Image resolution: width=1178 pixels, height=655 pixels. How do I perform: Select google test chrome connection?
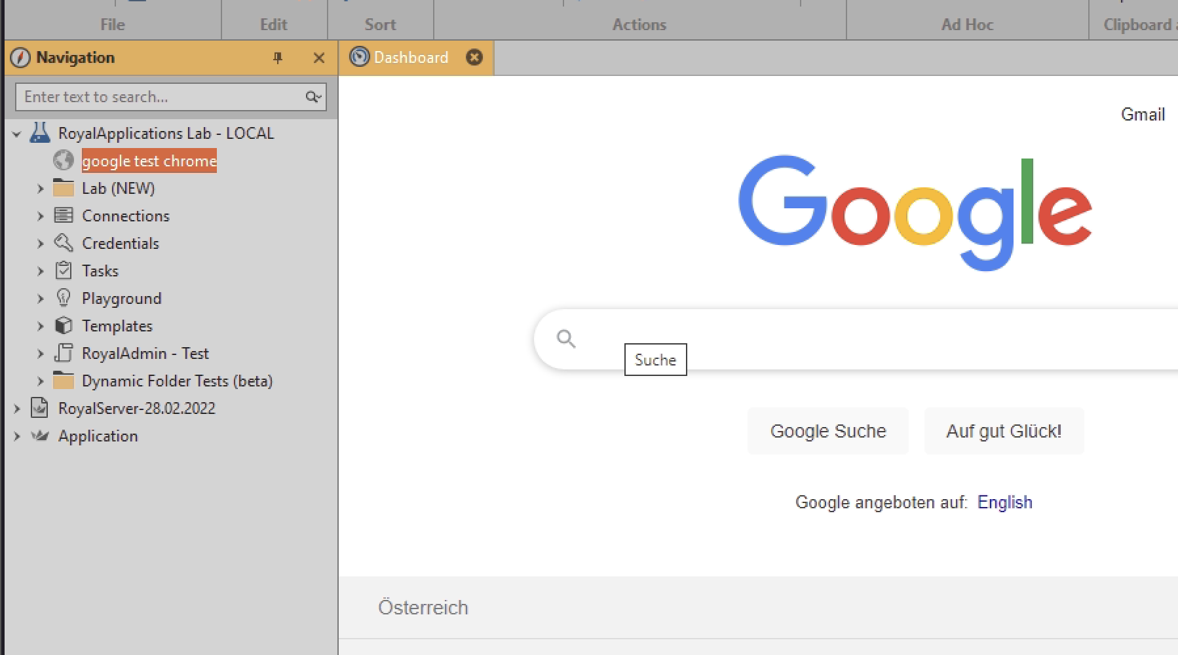[149, 161]
